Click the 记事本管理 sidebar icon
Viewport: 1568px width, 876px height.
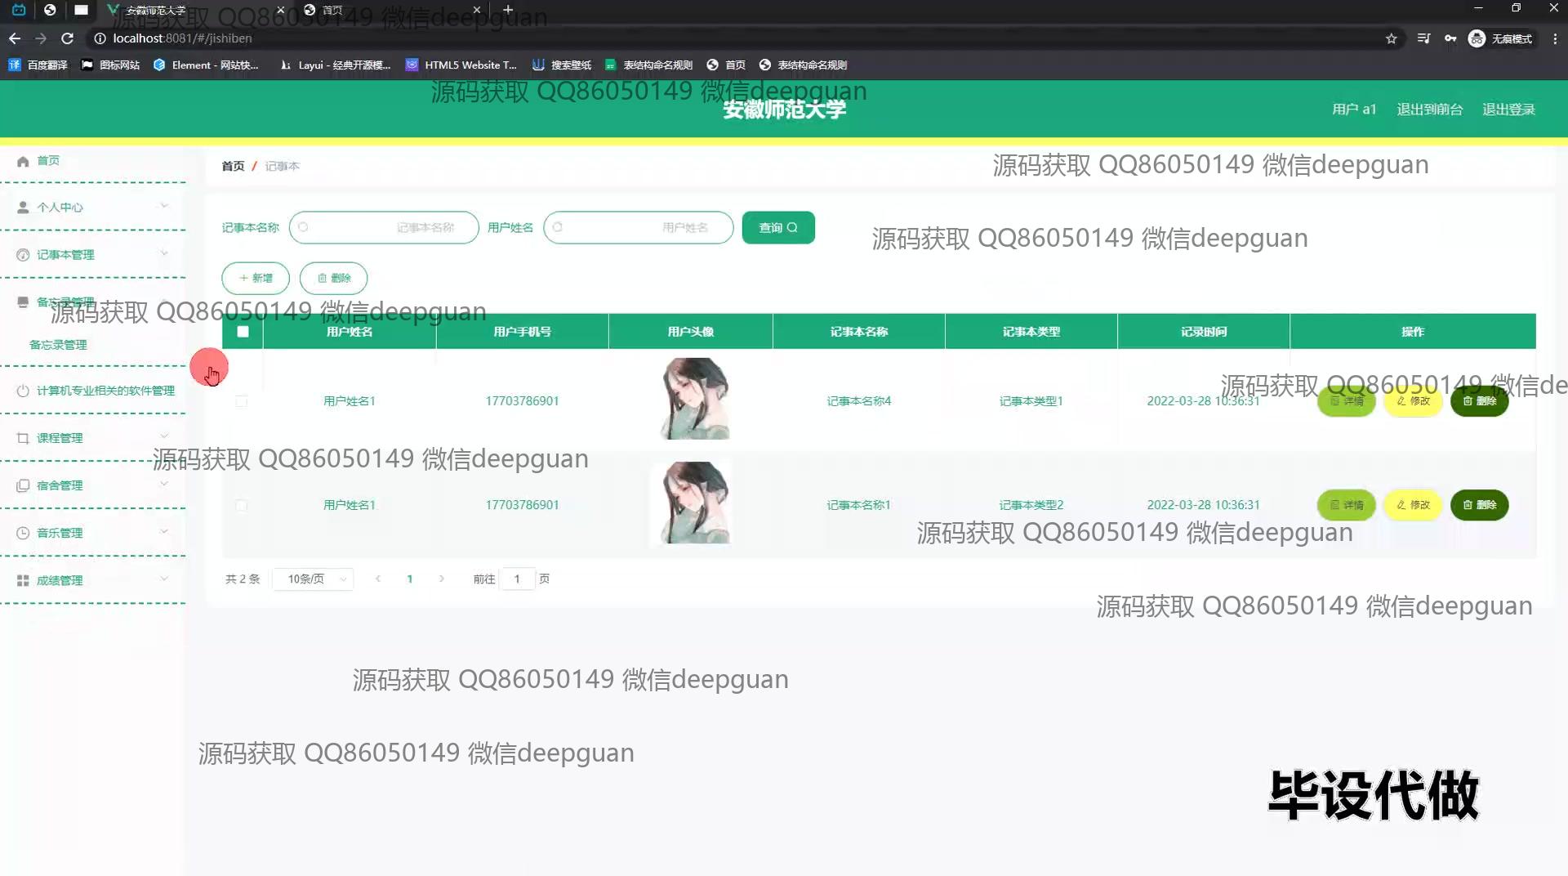[22, 254]
